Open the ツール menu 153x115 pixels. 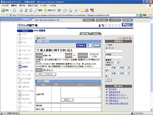click(x=43, y=6)
